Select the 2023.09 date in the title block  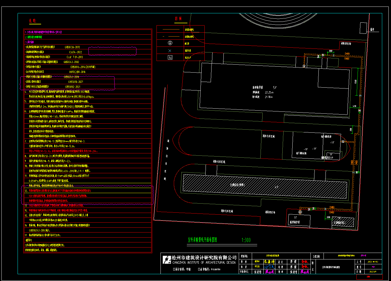(373, 271)
